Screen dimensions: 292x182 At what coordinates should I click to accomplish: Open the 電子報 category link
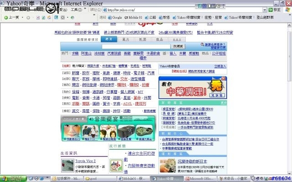139,73
